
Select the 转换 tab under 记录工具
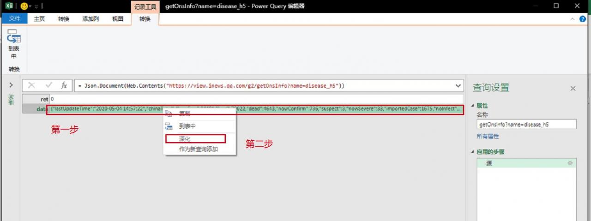(x=145, y=19)
